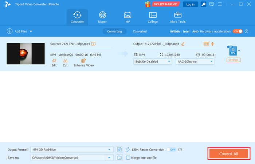Open Enhance Video tool
This screenshot has width=255, height=164.
point(83,61)
